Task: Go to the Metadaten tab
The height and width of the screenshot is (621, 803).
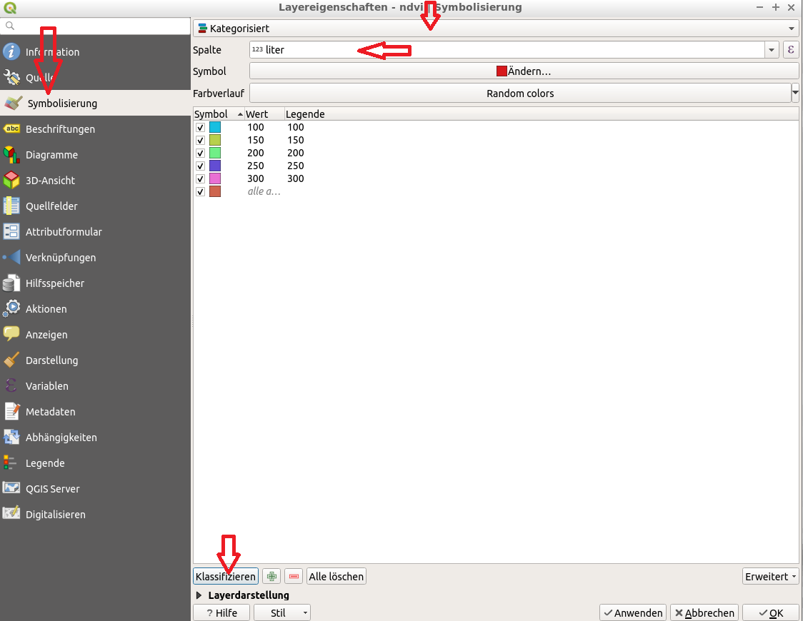Action: coord(50,412)
